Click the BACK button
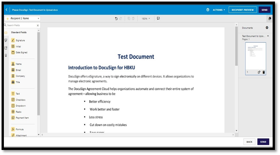 (x=249, y=142)
